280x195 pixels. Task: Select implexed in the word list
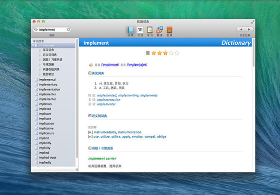pos(45,109)
